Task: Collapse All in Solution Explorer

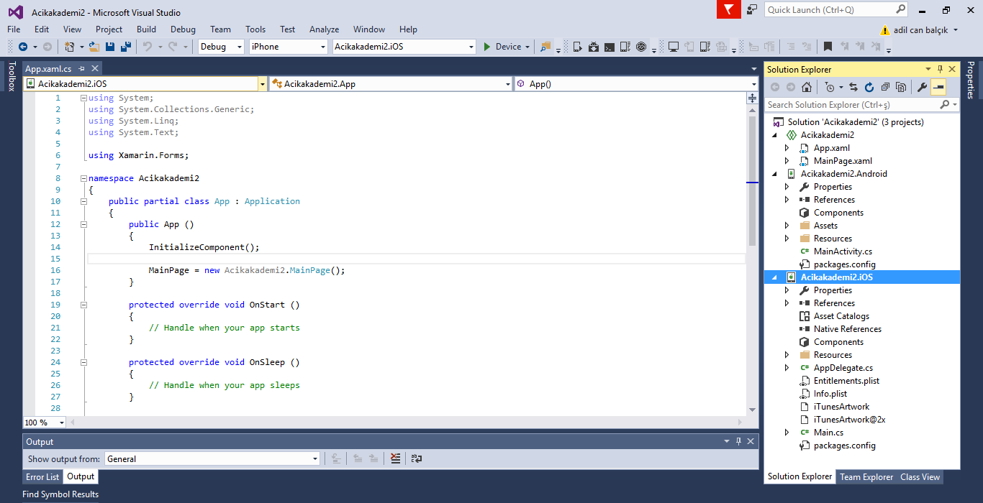Action: click(885, 87)
